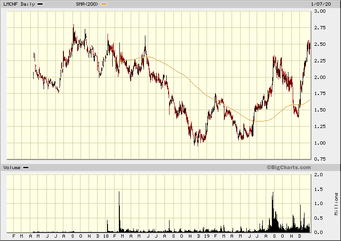The width and height of the screenshot is (341, 241).
Task: Click the 2.50 price axis label
Action: (x=320, y=44)
